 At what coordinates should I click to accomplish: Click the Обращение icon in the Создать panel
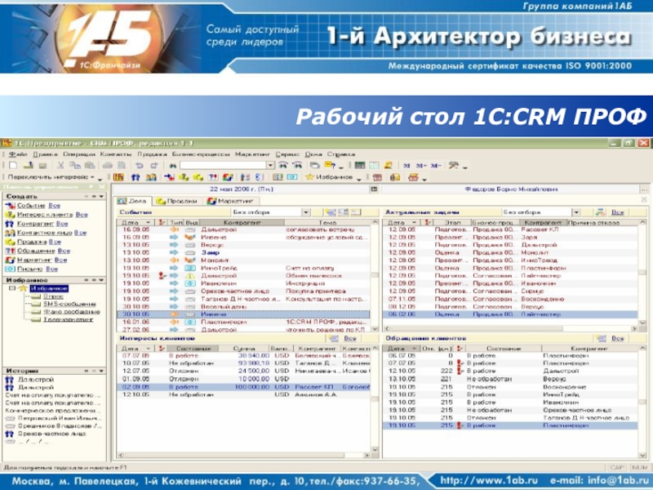click(x=10, y=251)
